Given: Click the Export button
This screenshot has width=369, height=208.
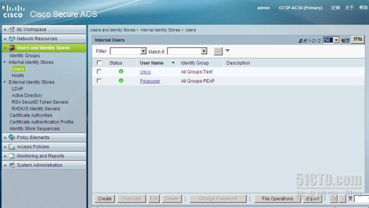Looking at the screenshot, I should click(312, 198).
